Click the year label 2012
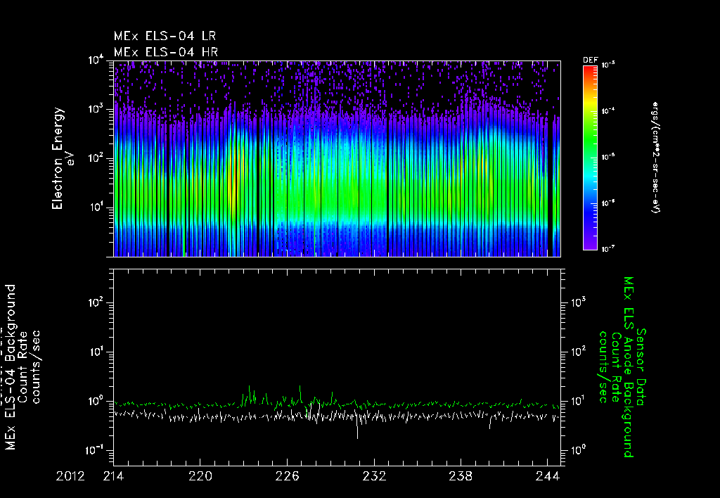Viewport: 720px width, 498px height. pos(71,476)
